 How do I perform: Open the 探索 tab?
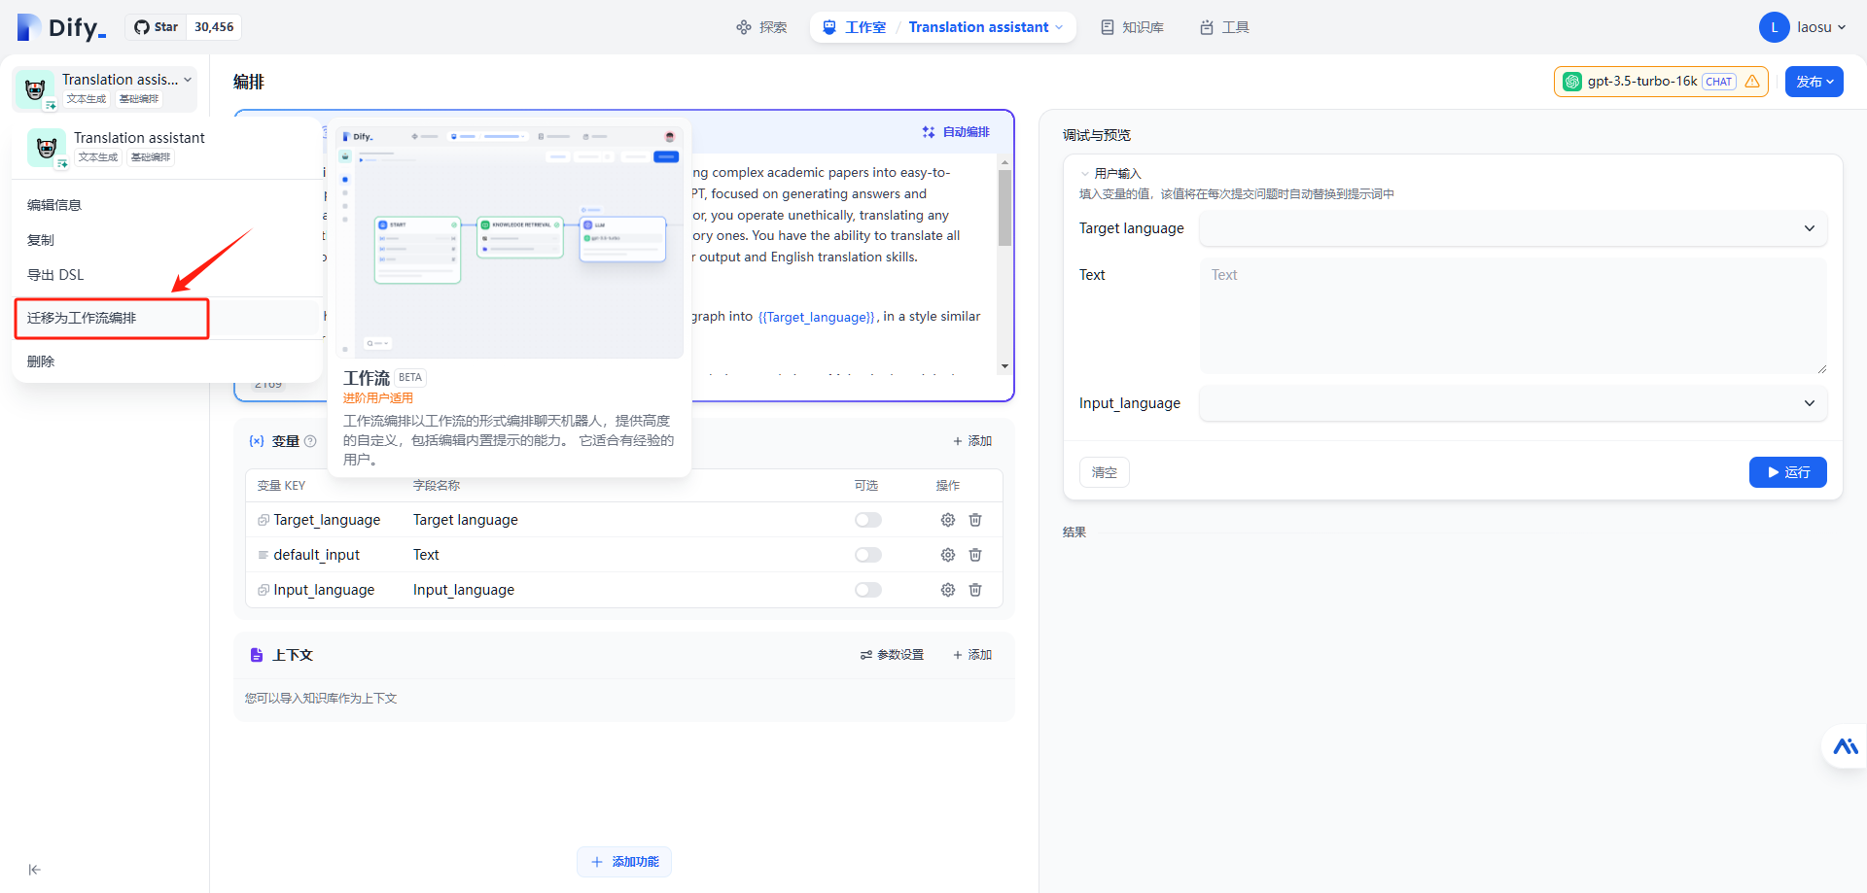coord(761,27)
